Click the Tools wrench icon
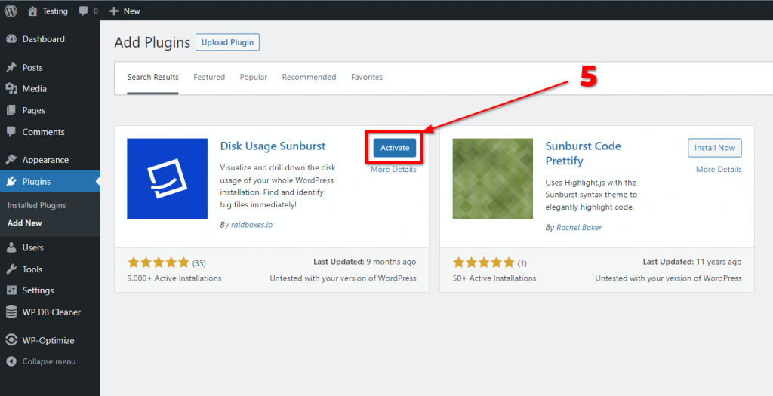The width and height of the screenshot is (773, 396). coord(11,269)
